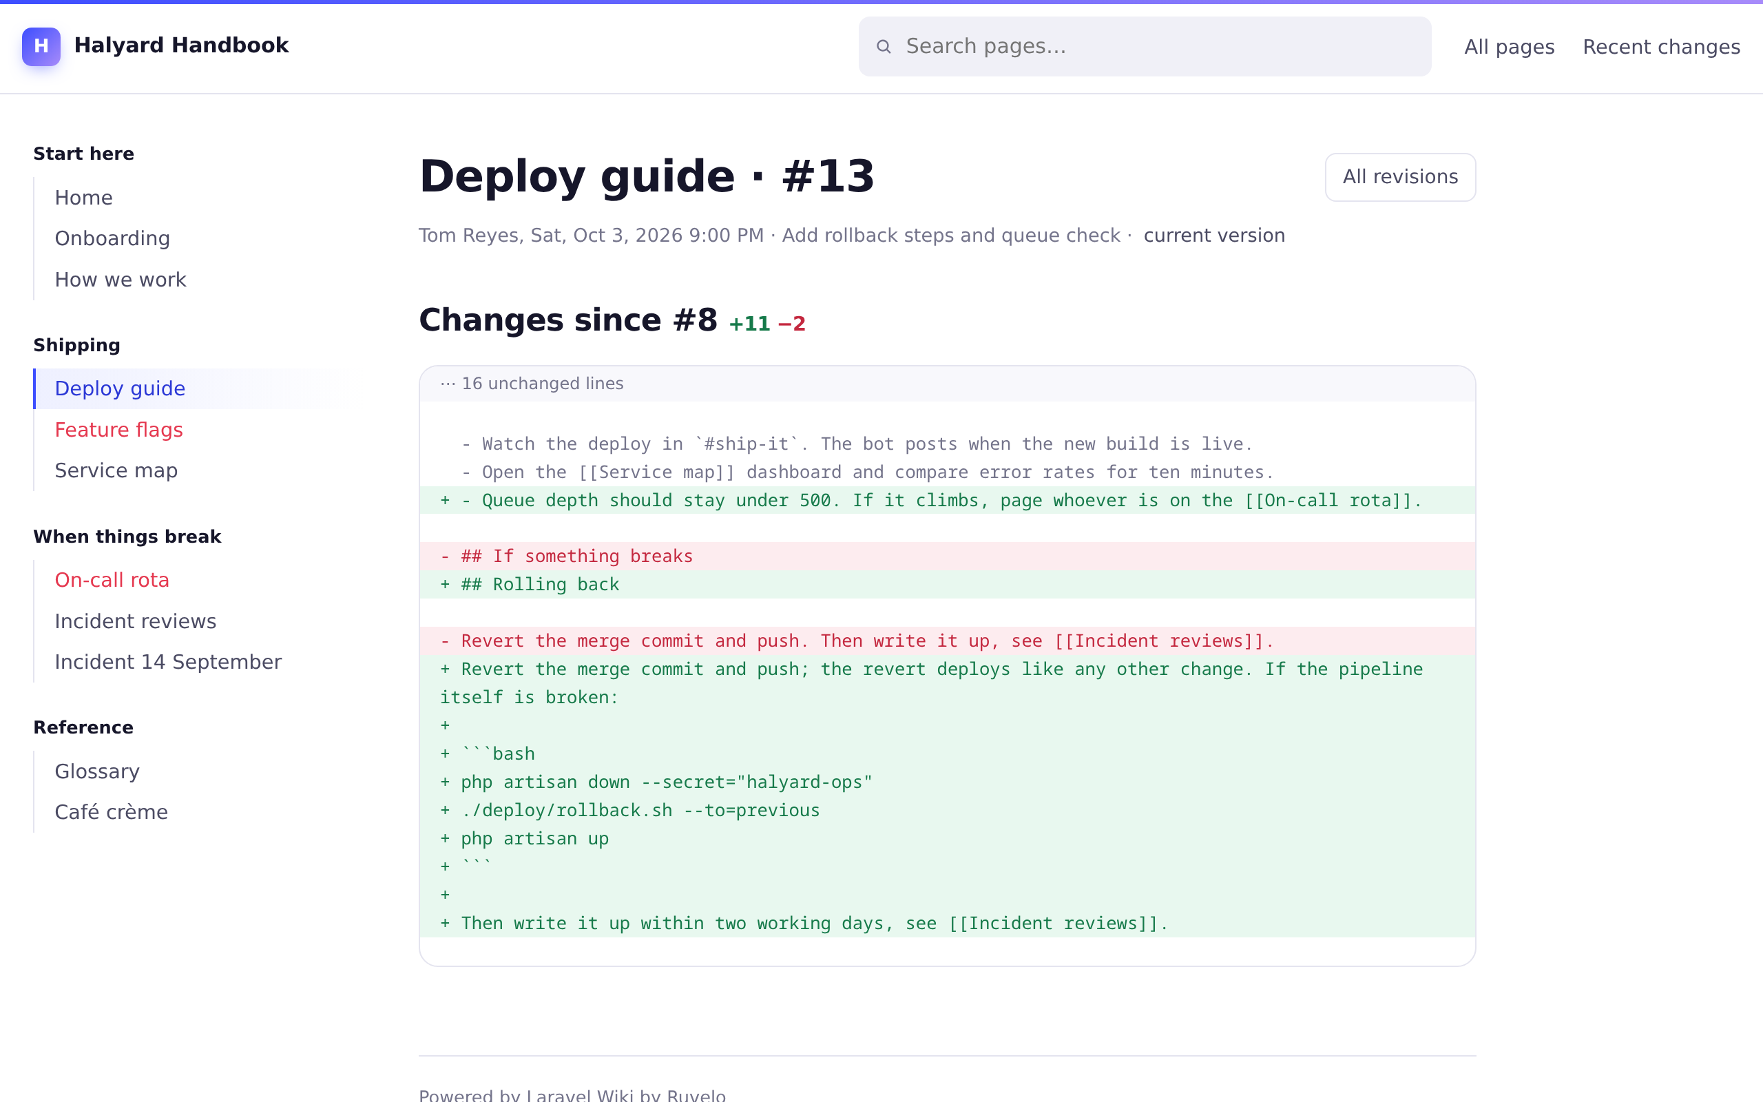
Task: Open the All pages menu link
Action: 1509,47
